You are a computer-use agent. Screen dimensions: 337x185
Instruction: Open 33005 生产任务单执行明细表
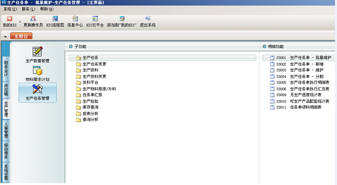coord(300,82)
